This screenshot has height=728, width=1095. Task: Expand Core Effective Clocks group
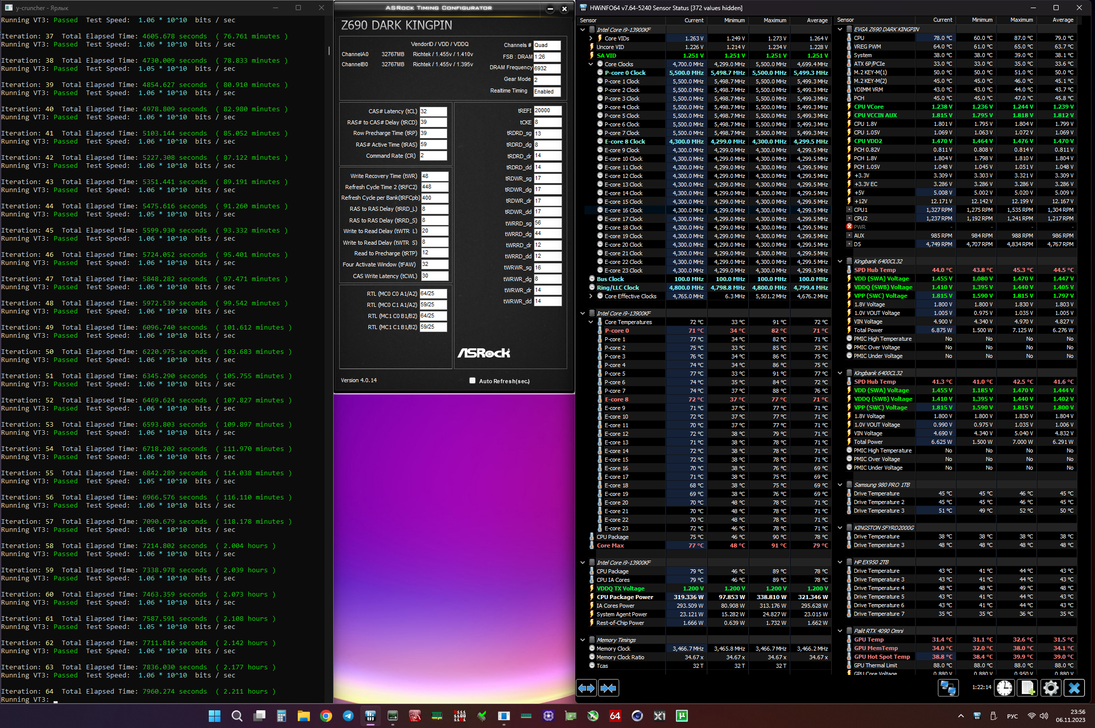click(x=590, y=296)
